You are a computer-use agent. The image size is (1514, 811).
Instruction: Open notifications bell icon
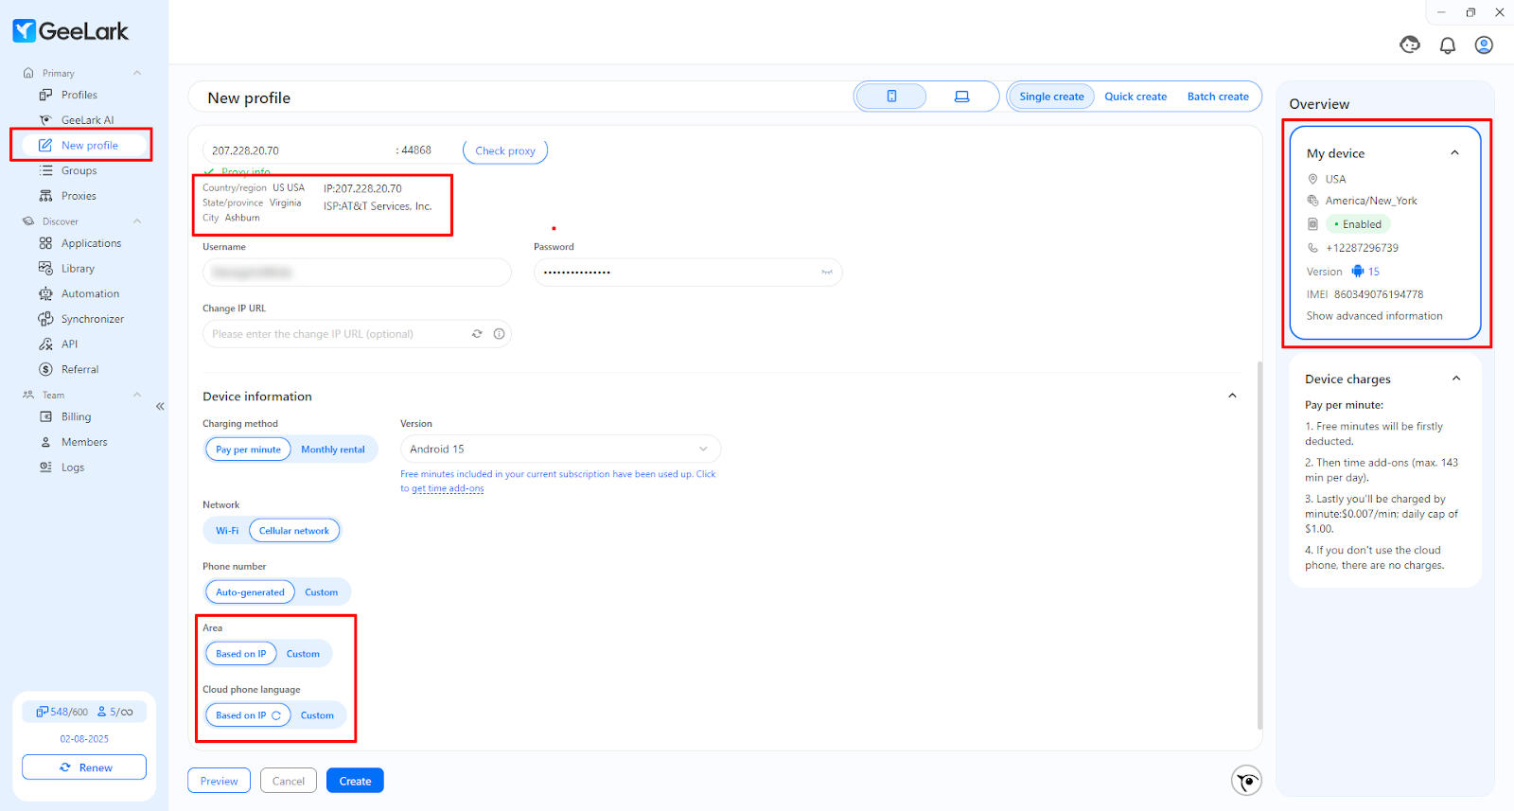[x=1448, y=45]
